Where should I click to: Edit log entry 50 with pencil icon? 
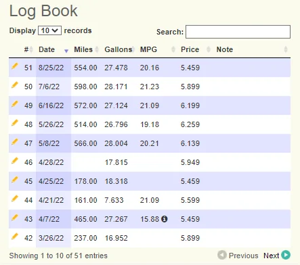(x=15, y=85)
